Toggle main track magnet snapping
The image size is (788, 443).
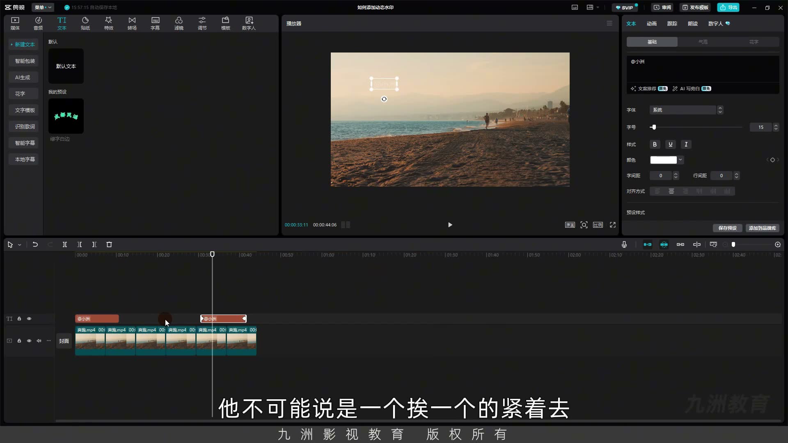pyautogui.click(x=648, y=244)
